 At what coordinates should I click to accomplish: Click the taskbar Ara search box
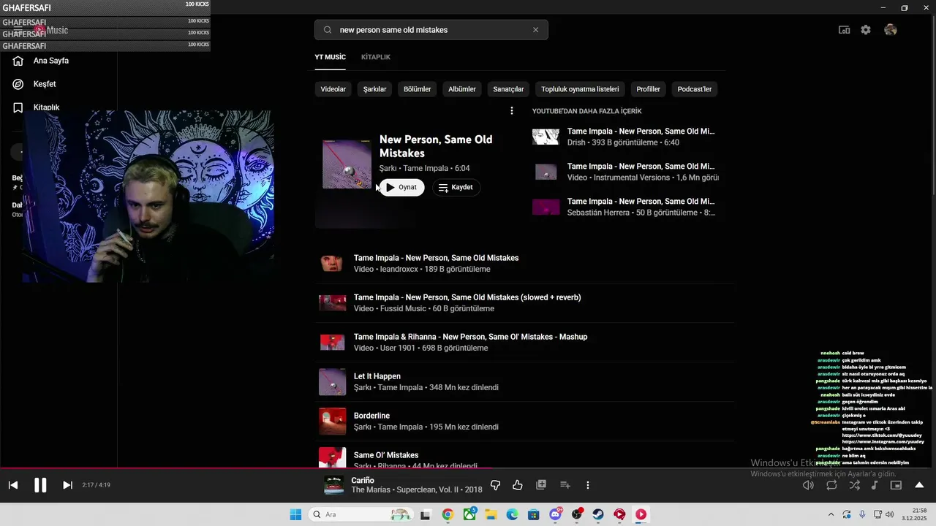pos(361,514)
